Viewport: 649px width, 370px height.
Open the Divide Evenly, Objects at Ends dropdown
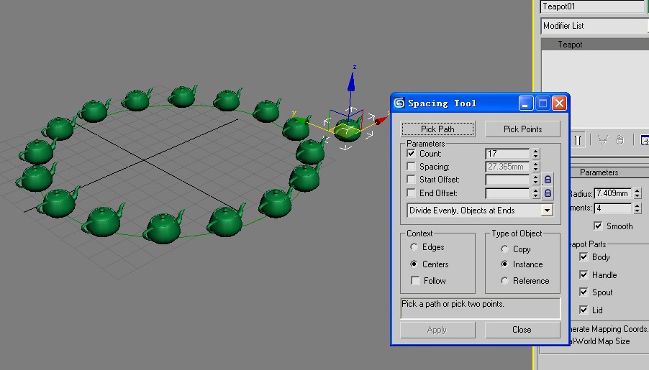coord(547,211)
